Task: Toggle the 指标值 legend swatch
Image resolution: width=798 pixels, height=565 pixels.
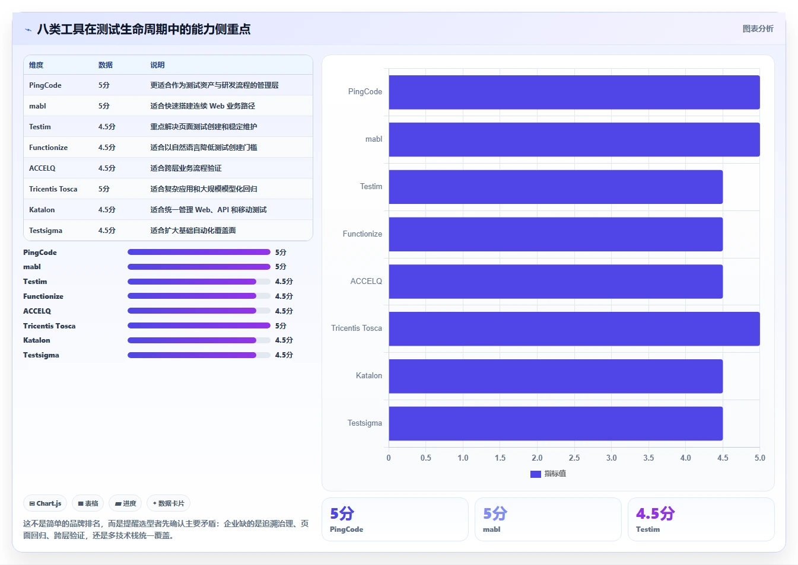Action: [x=535, y=474]
